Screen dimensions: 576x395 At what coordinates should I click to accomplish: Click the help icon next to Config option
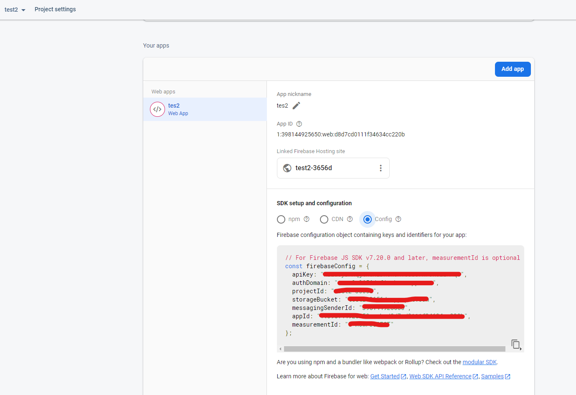(398, 219)
